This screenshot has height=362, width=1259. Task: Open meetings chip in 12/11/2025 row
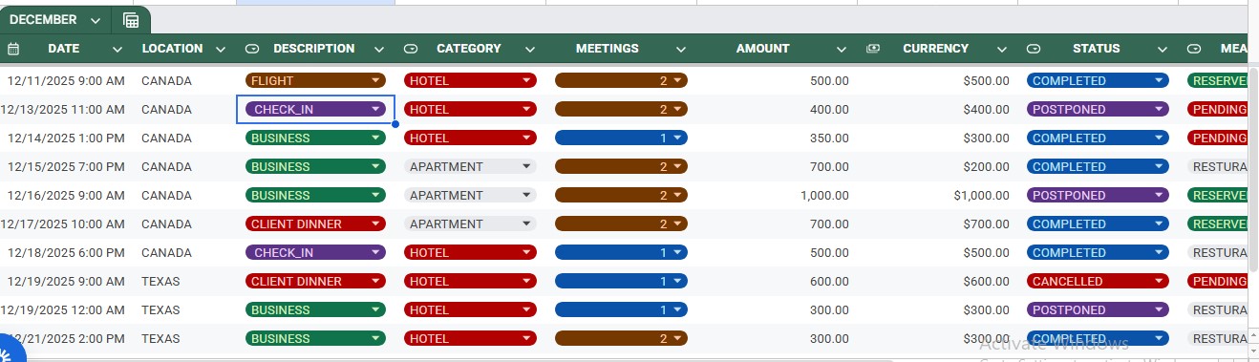677,81
